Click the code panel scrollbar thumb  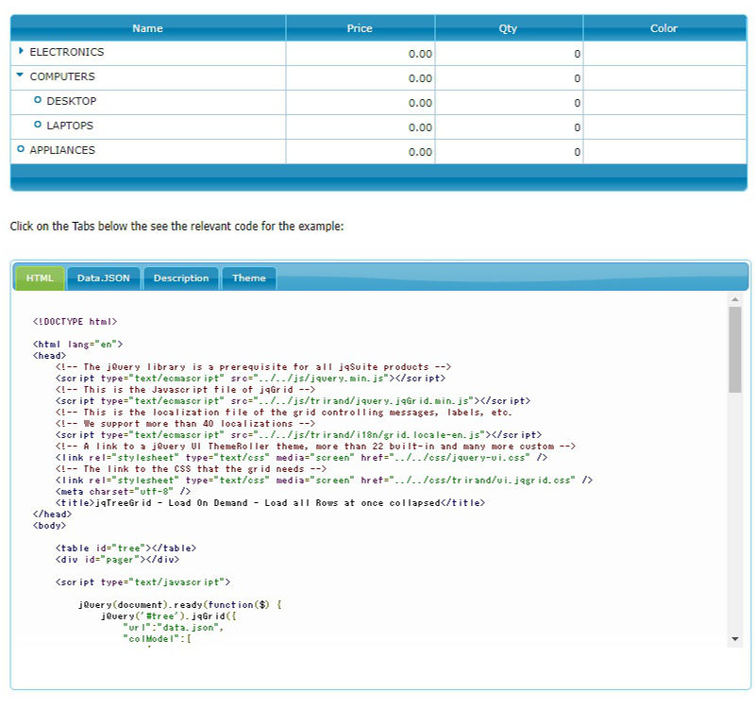click(x=735, y=349)
